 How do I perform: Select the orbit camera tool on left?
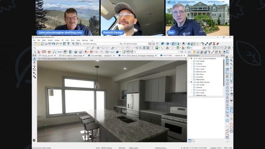tap(34, 59)
